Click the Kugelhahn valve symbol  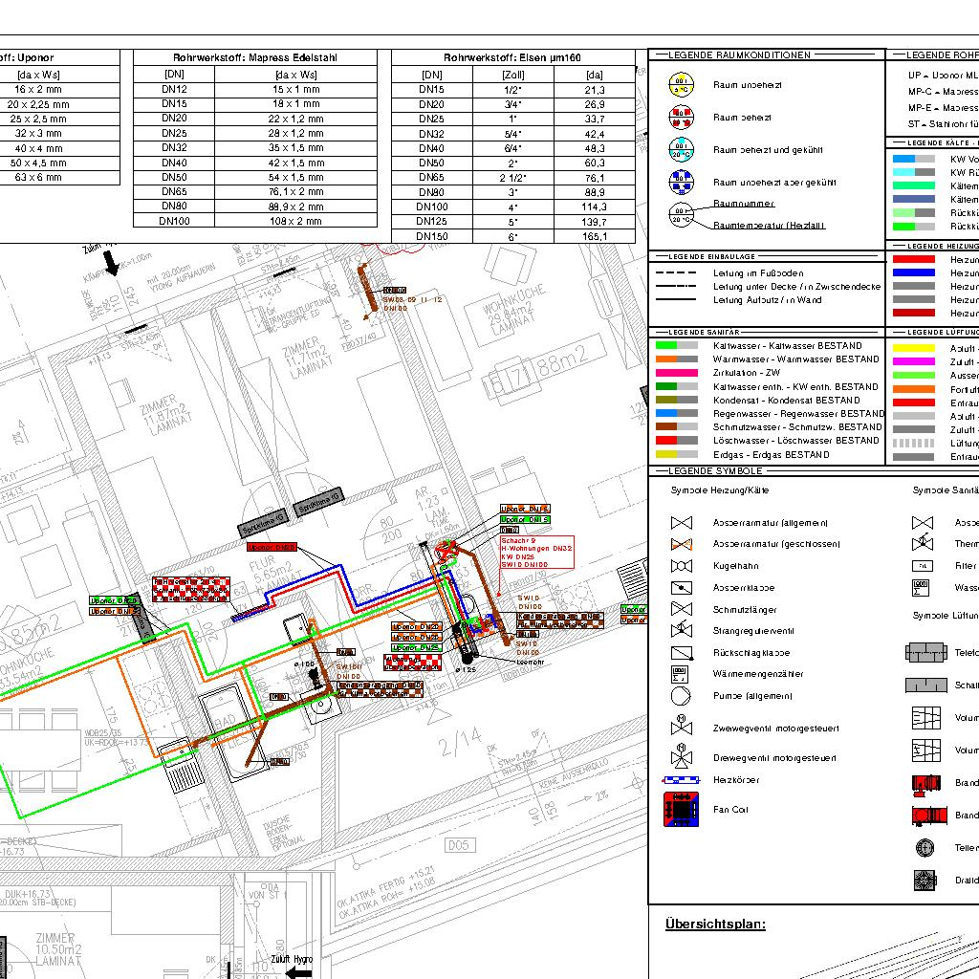coord(681,566)
